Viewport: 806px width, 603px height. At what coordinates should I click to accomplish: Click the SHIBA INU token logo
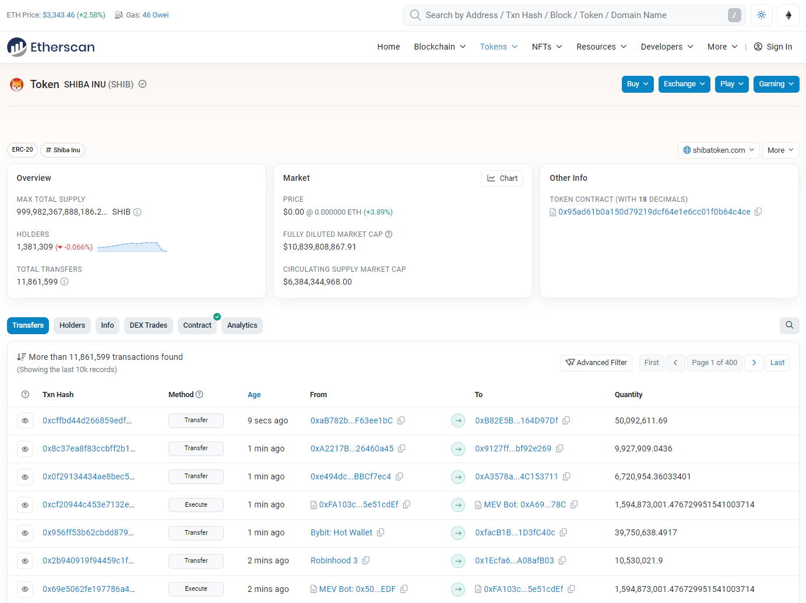[17, 85]
